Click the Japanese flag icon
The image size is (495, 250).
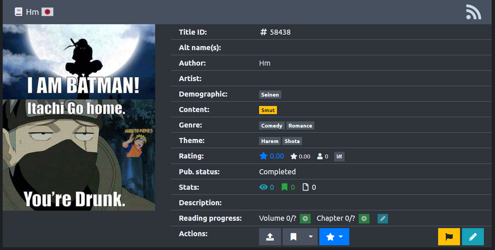coord(47,12)
